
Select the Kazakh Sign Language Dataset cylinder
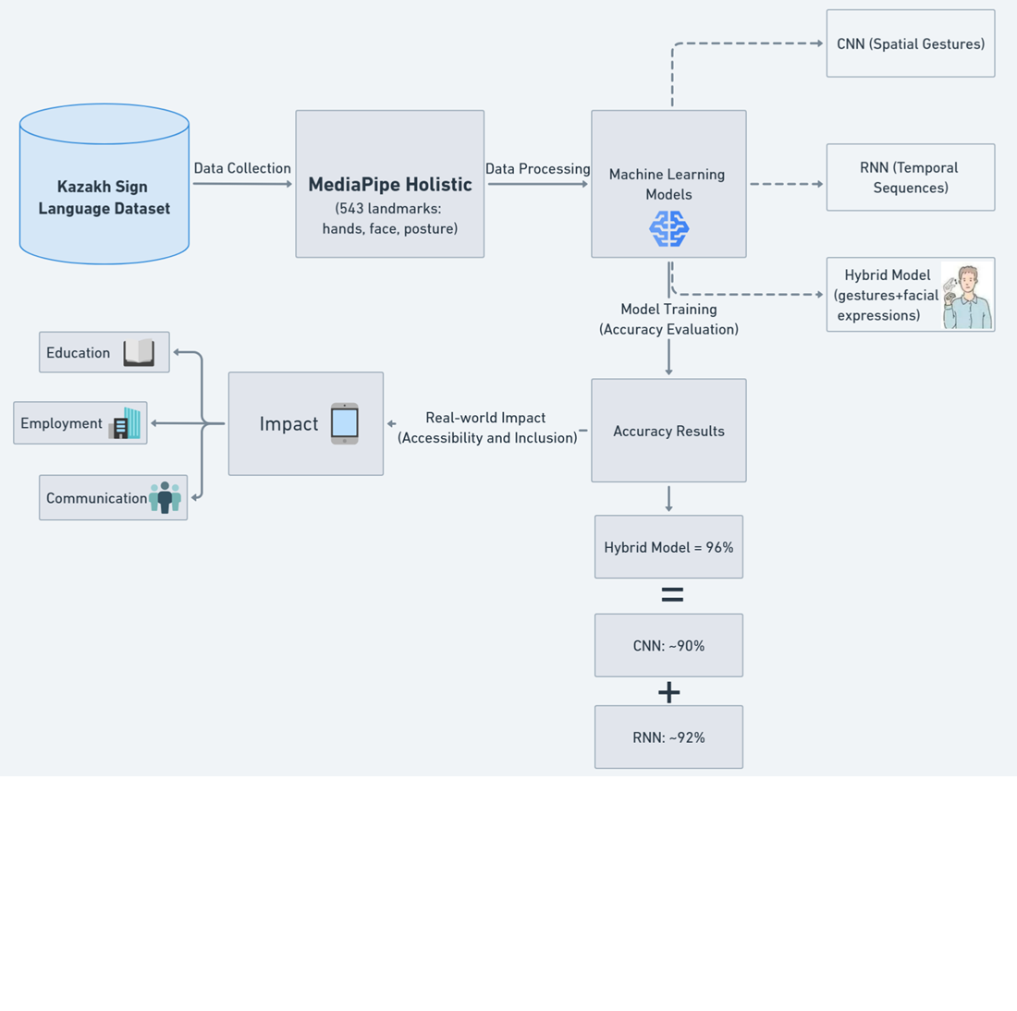[x=104, y=185]
